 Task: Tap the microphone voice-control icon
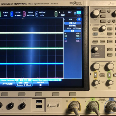[75, 13]
